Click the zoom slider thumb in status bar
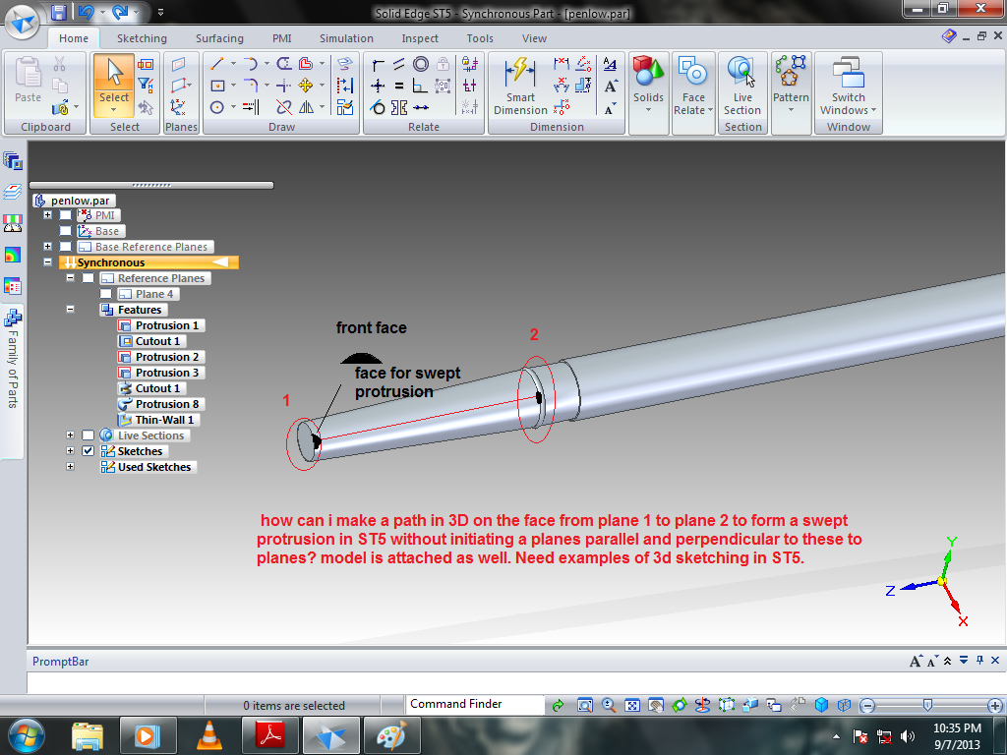Image resolution: width=1007 pixels, height=755 pixels. pos(927,706)
